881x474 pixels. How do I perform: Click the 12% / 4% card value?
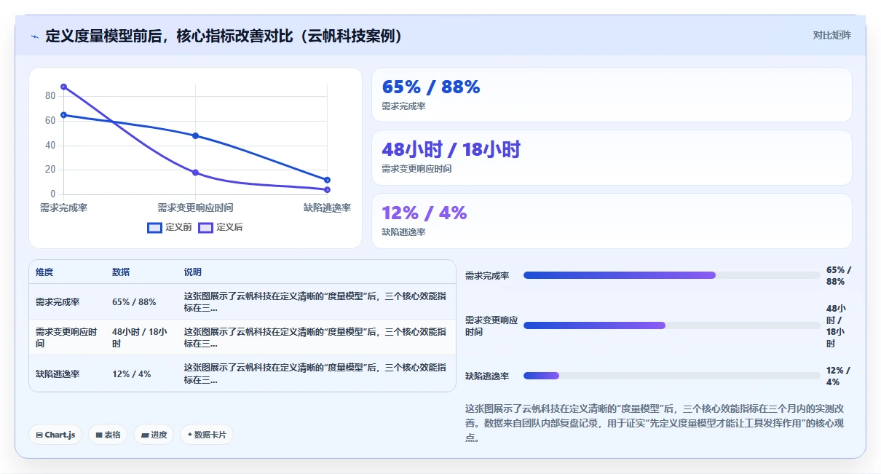click(424, 213)
